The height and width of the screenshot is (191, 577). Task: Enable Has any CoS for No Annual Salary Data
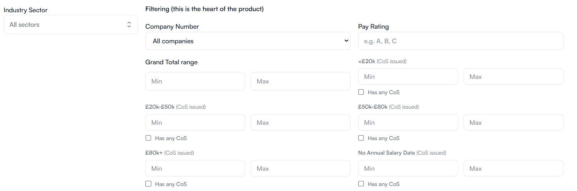pos(361,184)
